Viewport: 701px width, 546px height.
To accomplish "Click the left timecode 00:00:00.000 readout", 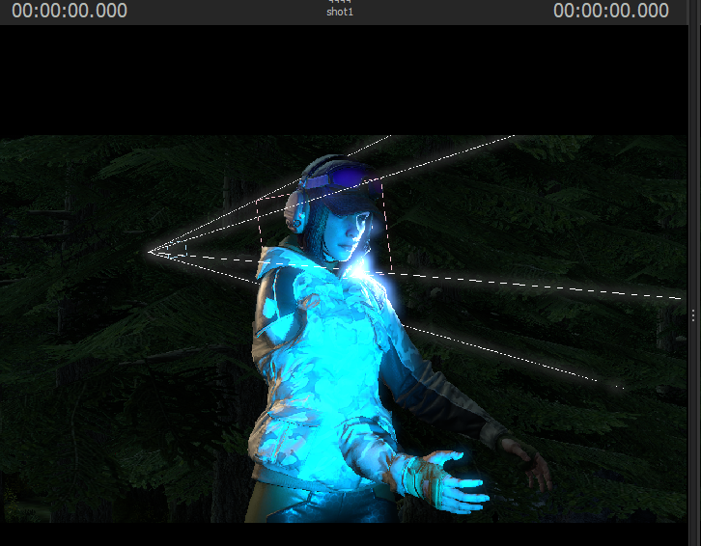I will (x=70, y=11).
